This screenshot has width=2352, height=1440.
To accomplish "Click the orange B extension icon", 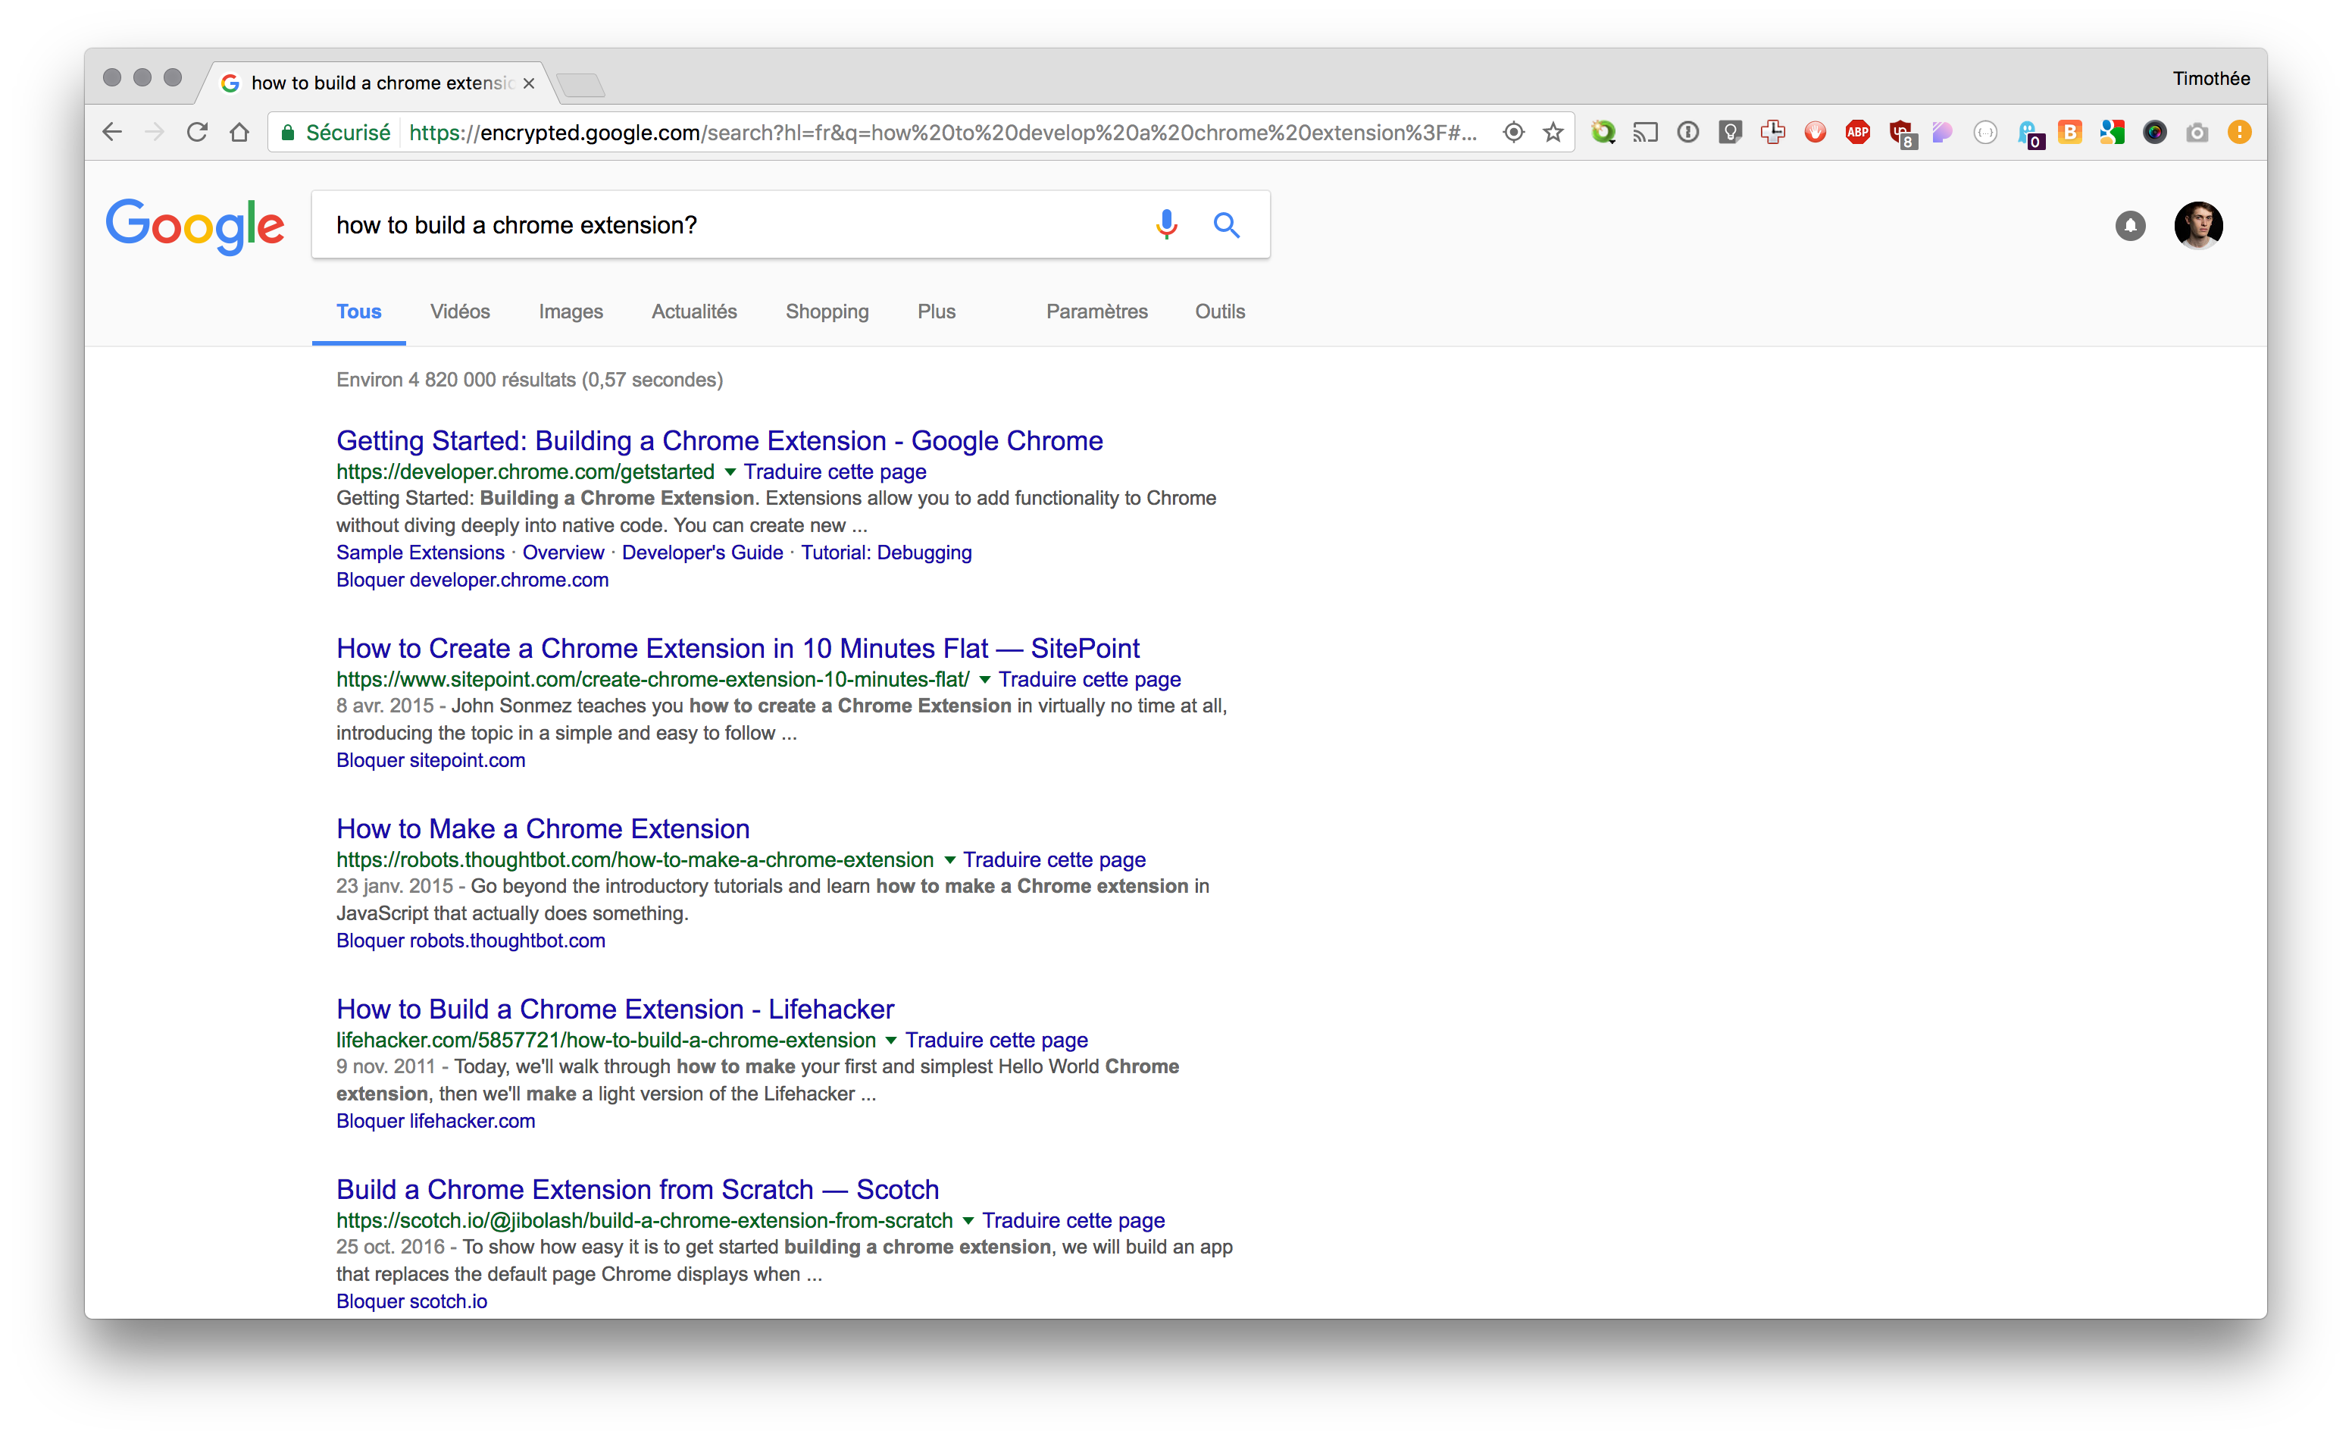I will (x=2069, y=132).
